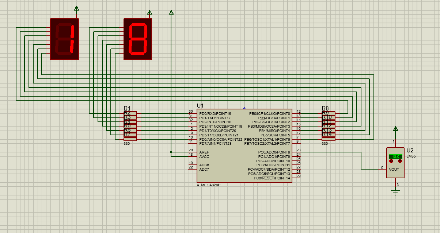This screenshot has height=233, width=440.
Task: Click the PB0/ICP1/CLKO/PCINT0 pin label
Action: [x=270, y=113]
